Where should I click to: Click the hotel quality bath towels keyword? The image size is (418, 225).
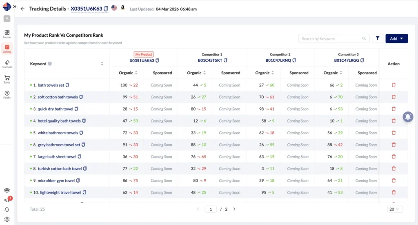point(59,121)
